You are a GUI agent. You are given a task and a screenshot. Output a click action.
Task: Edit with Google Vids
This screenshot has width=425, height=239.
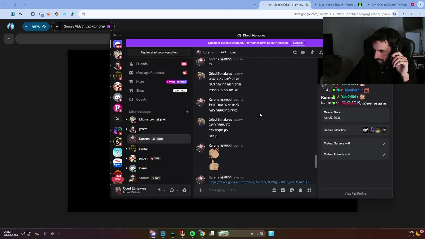[87, 26]
